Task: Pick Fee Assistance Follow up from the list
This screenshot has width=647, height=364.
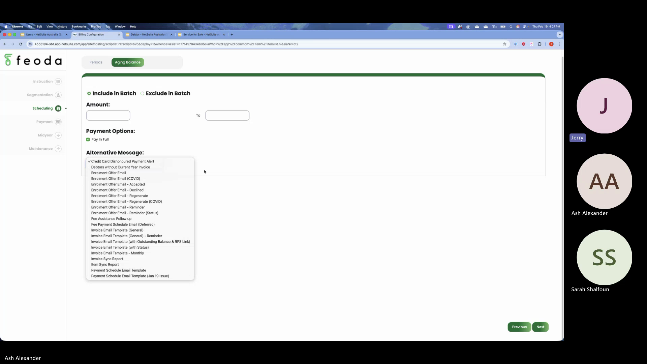Action: (111, 218)
